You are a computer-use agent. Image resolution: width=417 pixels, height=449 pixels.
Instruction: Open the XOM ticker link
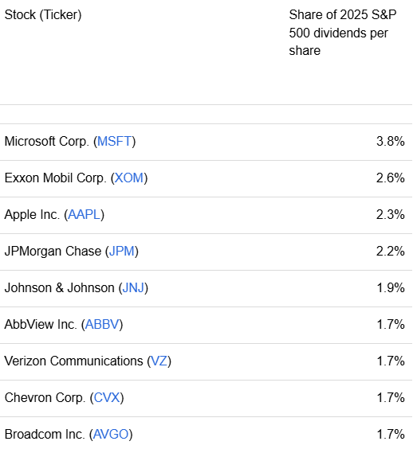(x=129, y=178)
